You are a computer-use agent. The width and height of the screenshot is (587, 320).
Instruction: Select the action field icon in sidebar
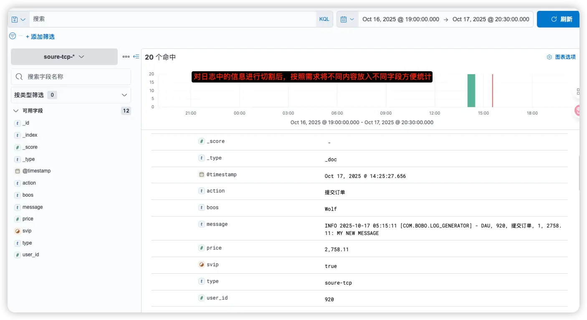pos(18,183)
